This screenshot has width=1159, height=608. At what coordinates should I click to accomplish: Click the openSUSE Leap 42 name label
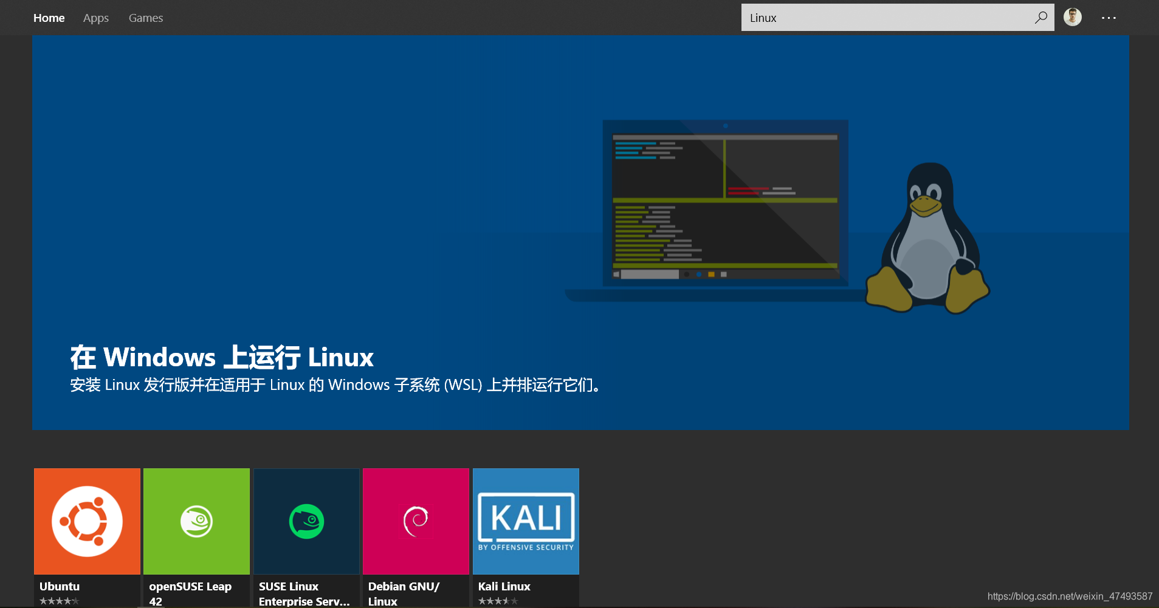(x=190, y=593)
